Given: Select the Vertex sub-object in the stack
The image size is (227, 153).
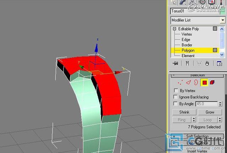Looking at the screenshot, I should tap(187, 34).
